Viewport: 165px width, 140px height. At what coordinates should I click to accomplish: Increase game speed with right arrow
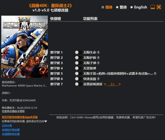pos(120,84)
